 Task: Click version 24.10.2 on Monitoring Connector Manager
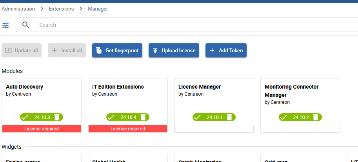[301, 117]
